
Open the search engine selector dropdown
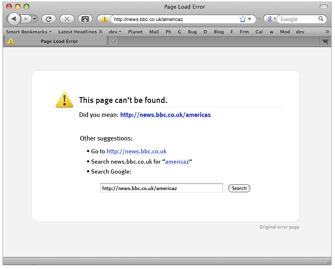pos(271,19)
